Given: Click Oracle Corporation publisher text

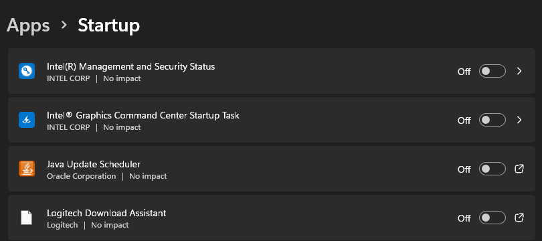Looking at the screenshot, I should 82,176.
